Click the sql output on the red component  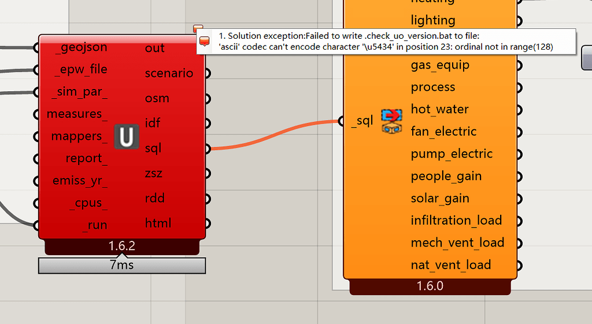click(153, 148)
